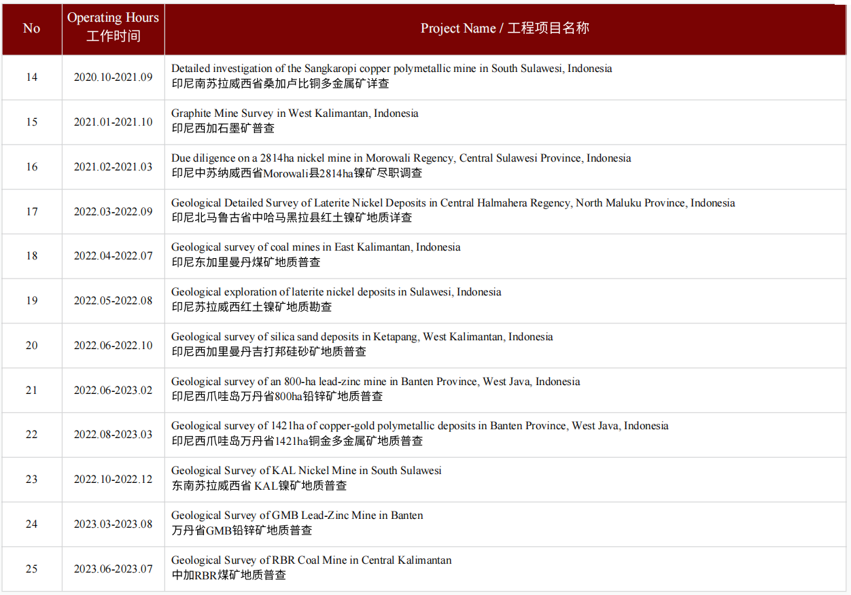Click the KAL Nickel Mine survey entry
The image size is (851, 595).
306,471
